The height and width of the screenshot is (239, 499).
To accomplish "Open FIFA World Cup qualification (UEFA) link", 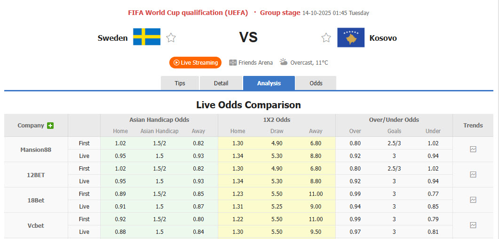I will [x=188, y=13].
